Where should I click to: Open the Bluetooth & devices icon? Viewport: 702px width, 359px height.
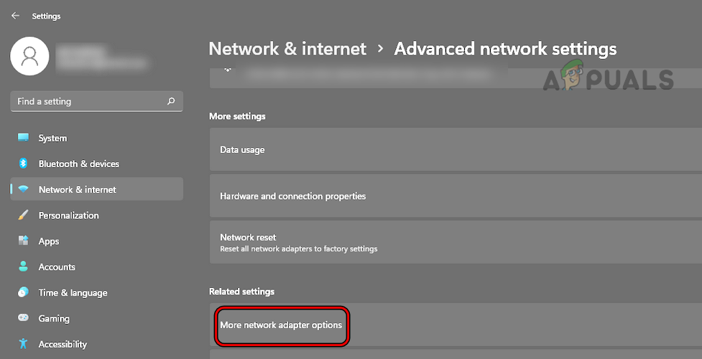coord(24,164)
